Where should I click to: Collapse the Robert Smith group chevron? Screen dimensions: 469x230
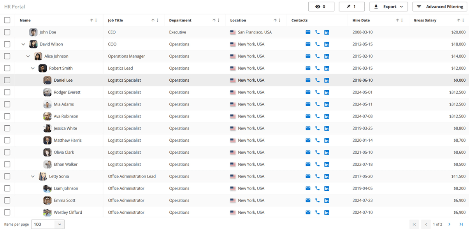click(x=33, y=68)
